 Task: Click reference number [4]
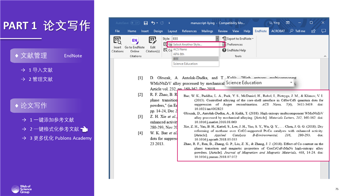[x=140, y=133]
